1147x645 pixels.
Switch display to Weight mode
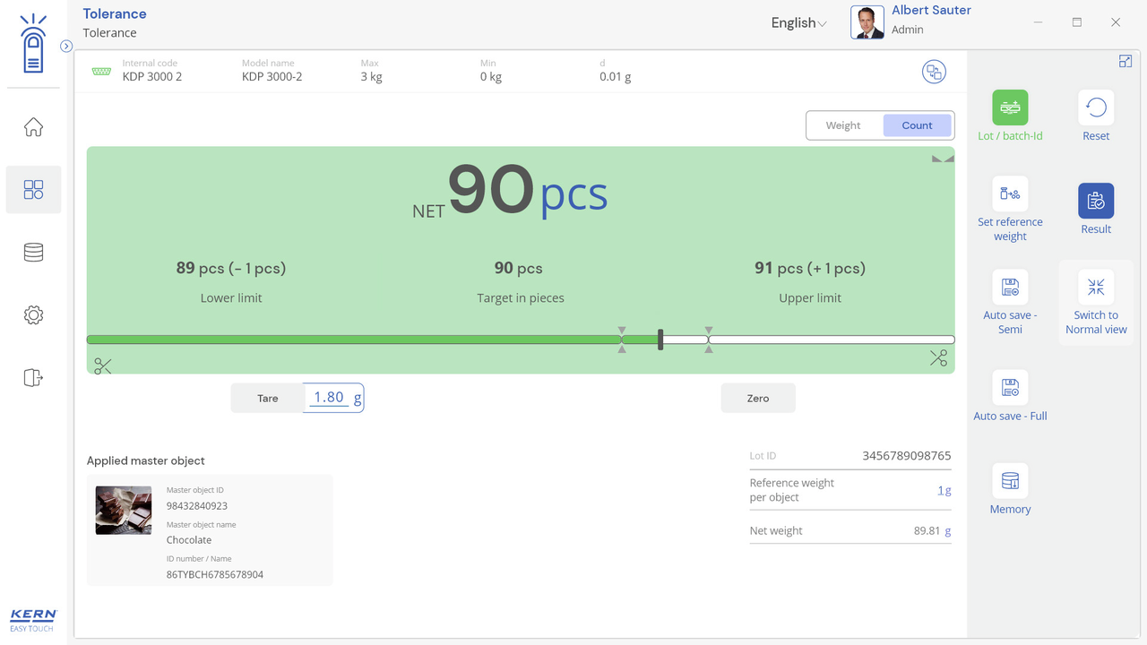(842, 125)
